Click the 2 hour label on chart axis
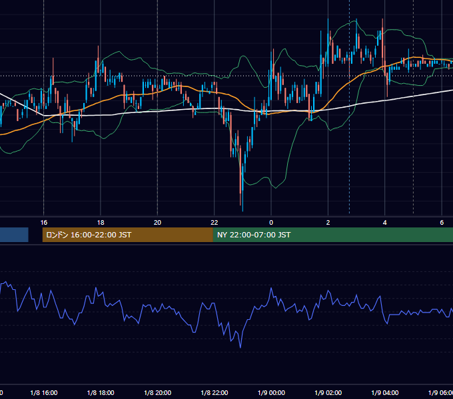Viewport: 453px width, 399px height. coord(328,223)
